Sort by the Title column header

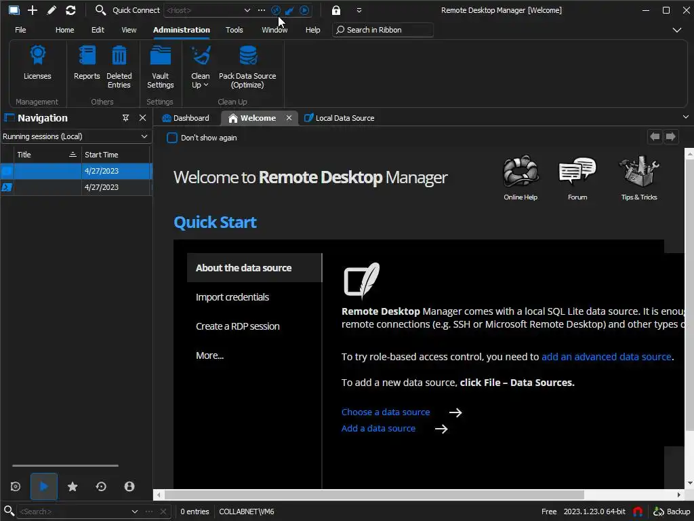47,155
